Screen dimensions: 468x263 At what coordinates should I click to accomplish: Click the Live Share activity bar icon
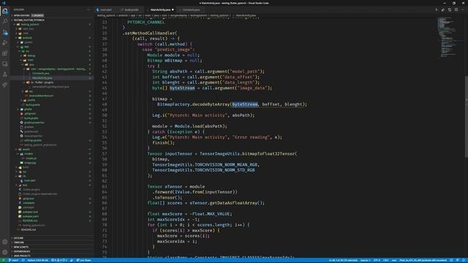[5, 85]
